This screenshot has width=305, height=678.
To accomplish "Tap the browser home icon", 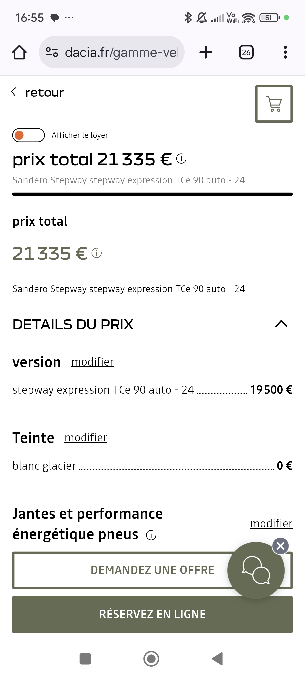I will click(19, 52).
